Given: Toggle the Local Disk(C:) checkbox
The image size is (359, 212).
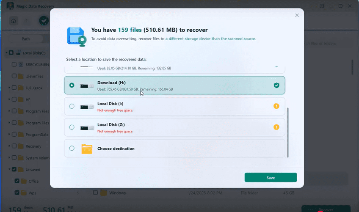Looking at the screenshot, I should pyautogui.click(x=11, y=53).
